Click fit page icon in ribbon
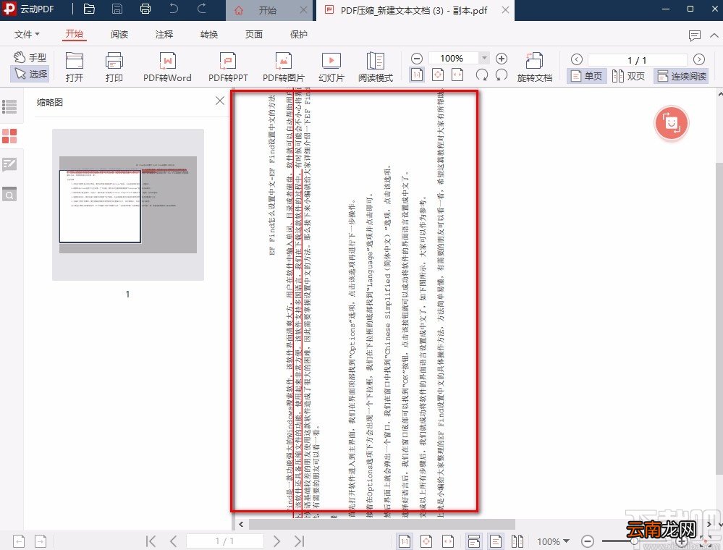 point(438,75)
